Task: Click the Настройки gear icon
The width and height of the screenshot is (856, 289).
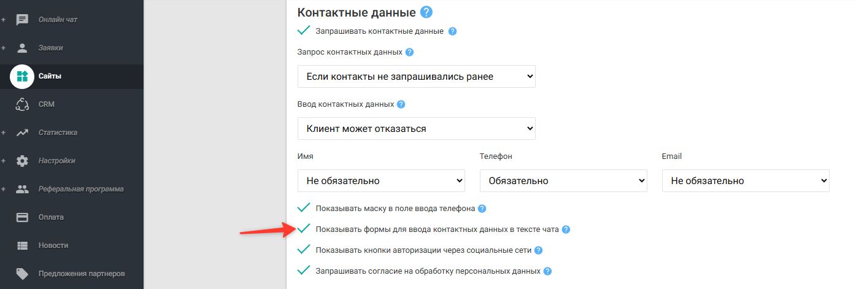Action: (x=22, y=161)
